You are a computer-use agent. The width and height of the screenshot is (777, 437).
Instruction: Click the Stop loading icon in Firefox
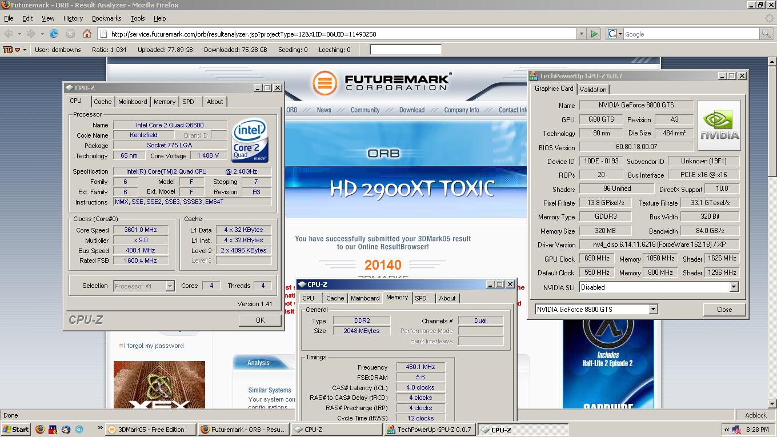[71, 34]
